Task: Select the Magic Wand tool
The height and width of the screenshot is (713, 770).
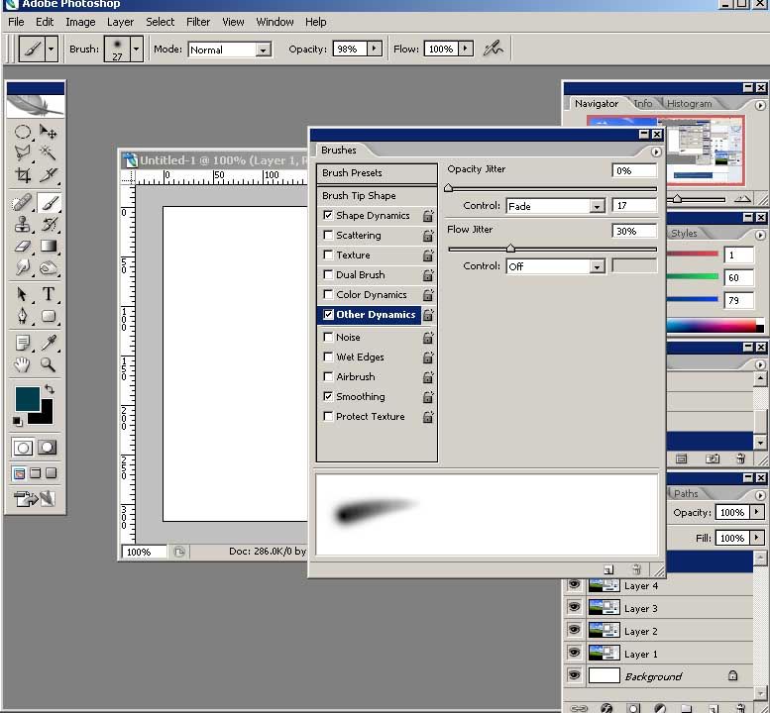Action: pyautogui.click(x=48, y=153)
